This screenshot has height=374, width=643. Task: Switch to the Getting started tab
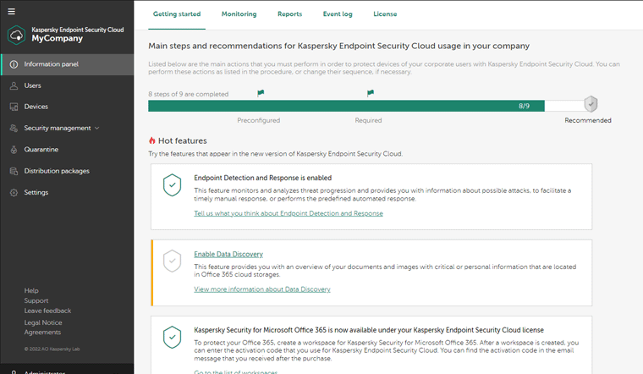click(177, 14)
